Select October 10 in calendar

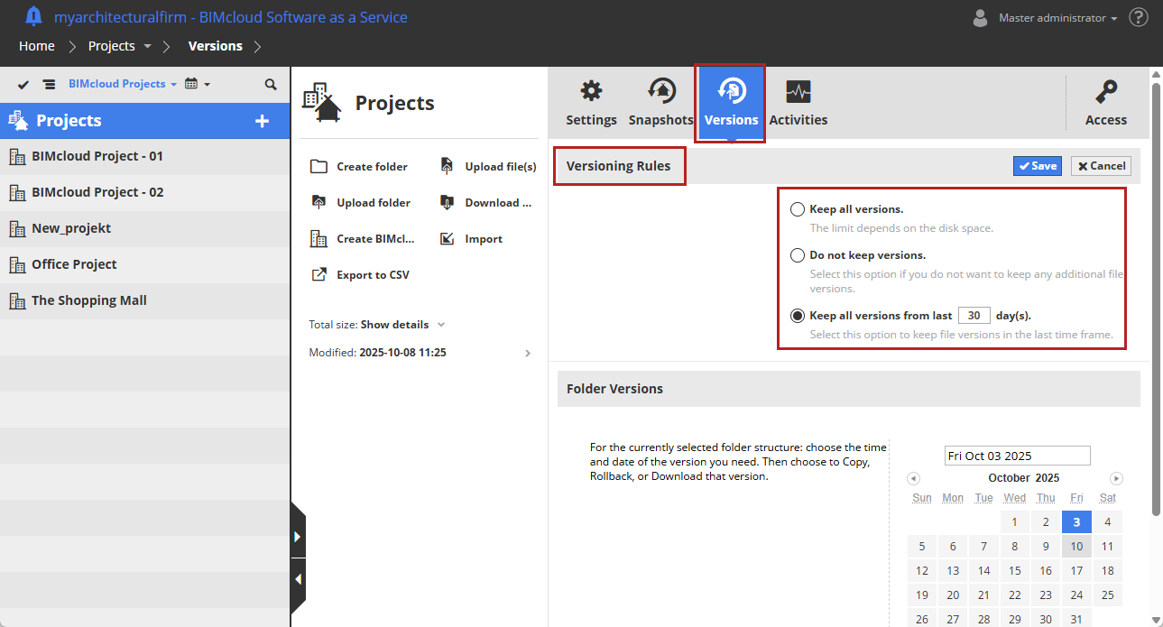tap(1076, 546)
